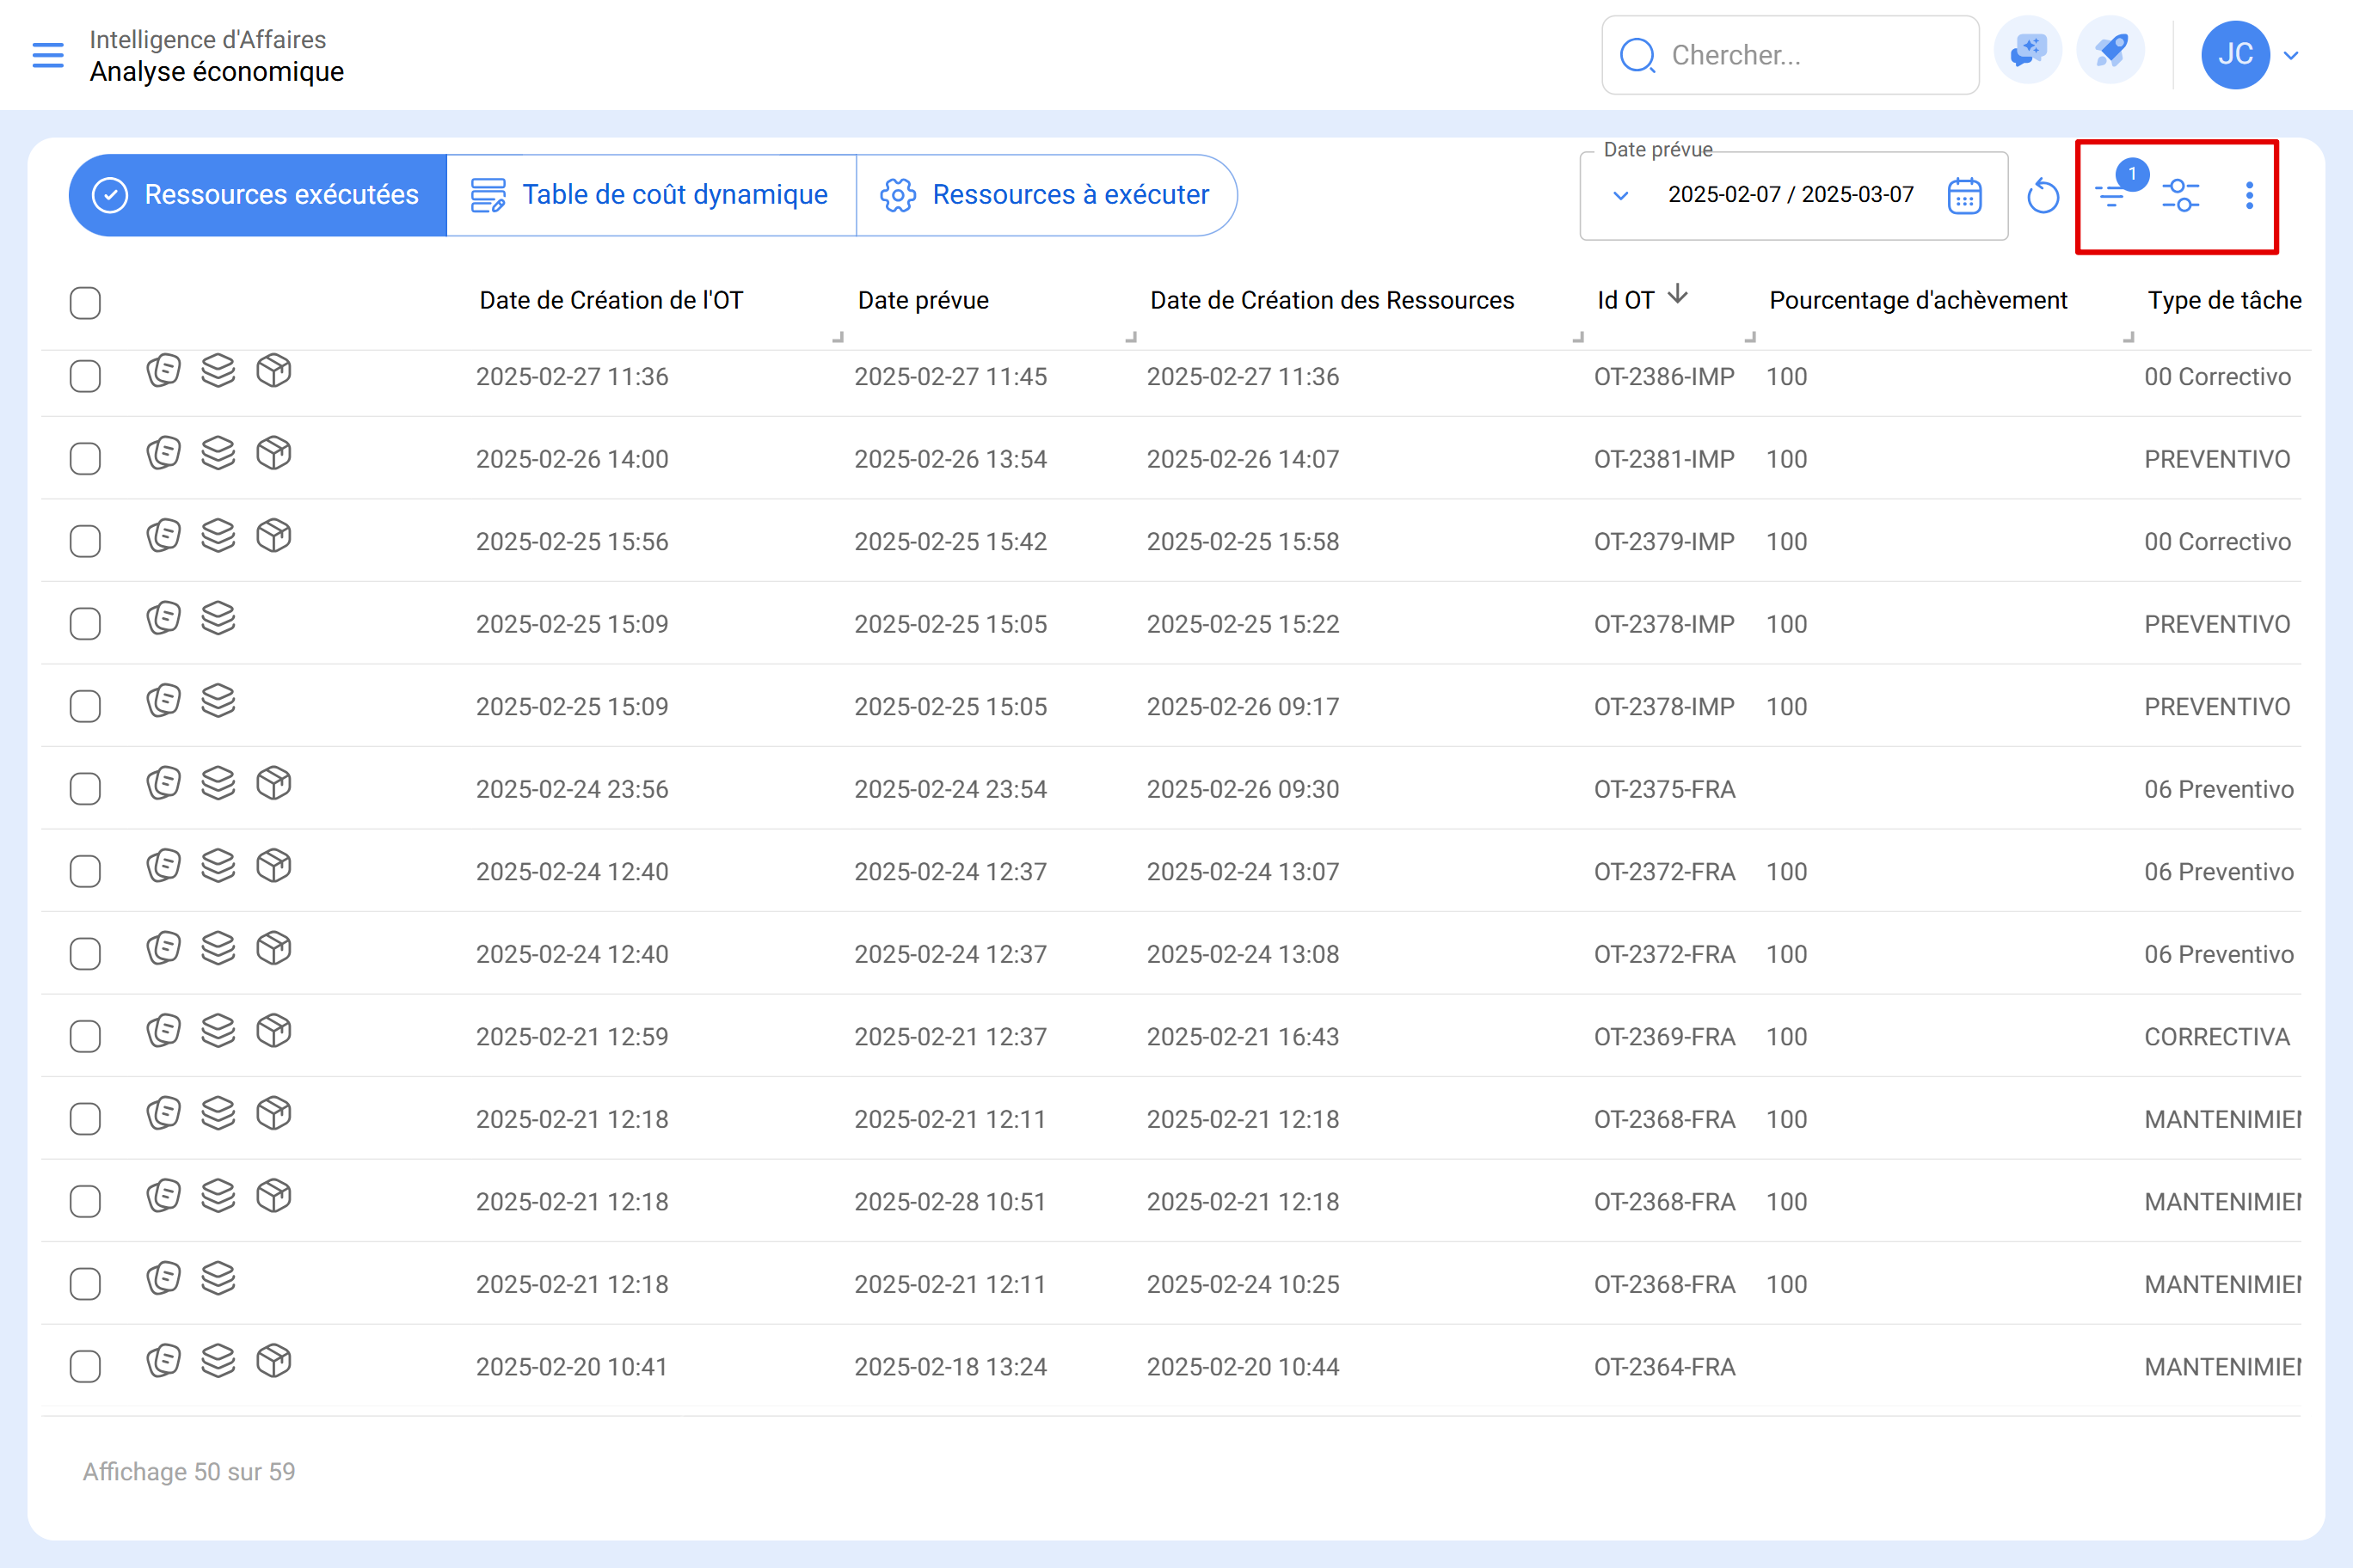
Task: Check the OT-2379-IMP row checkbox
Action: pyautogui.click(x=85, y=542)
